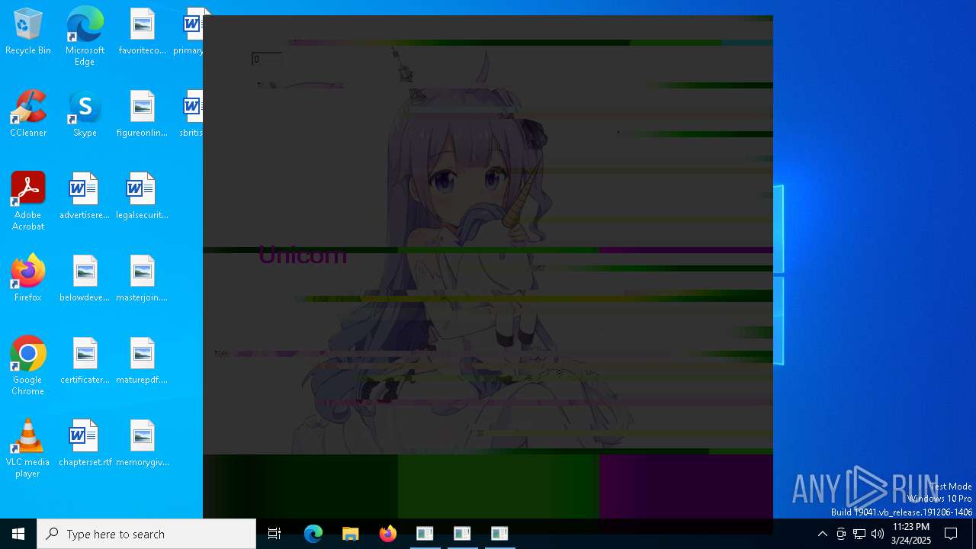Open the clock showing 11:23 PM
Image resolution: width=976 pixels, height=549 pixels.
tap(911, 534)
